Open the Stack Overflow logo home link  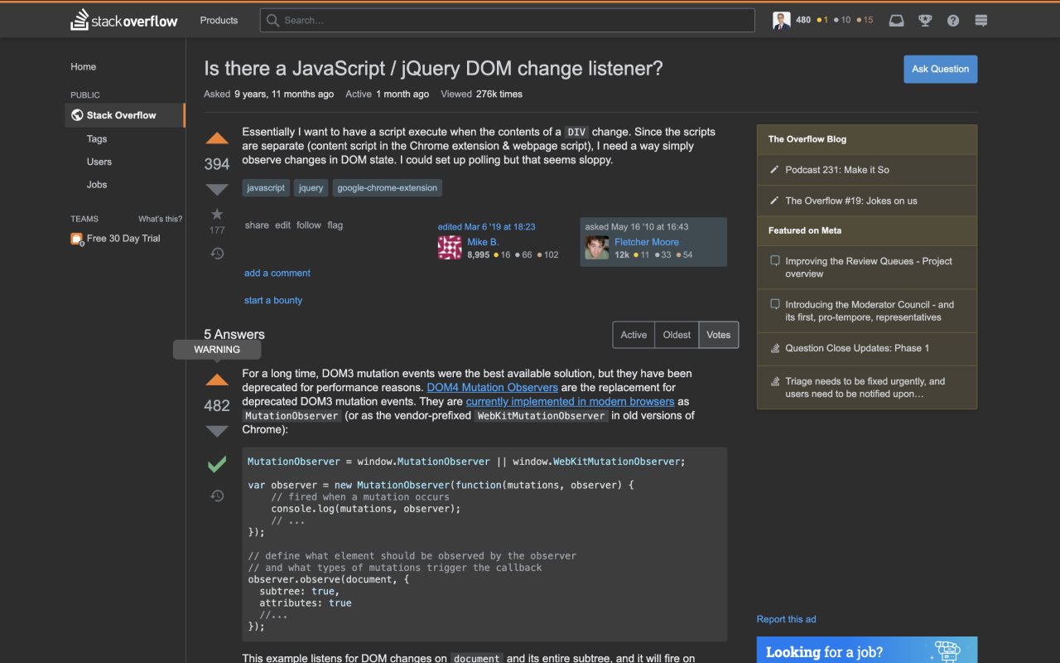pyautogui.click(x=124, y=20)
